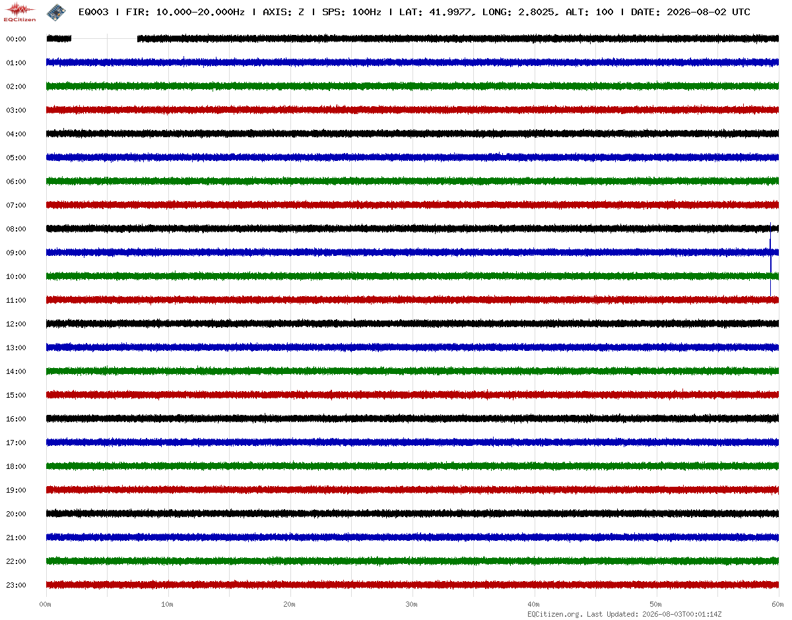Select the 14:00 green trace

(x=412, y=371)
